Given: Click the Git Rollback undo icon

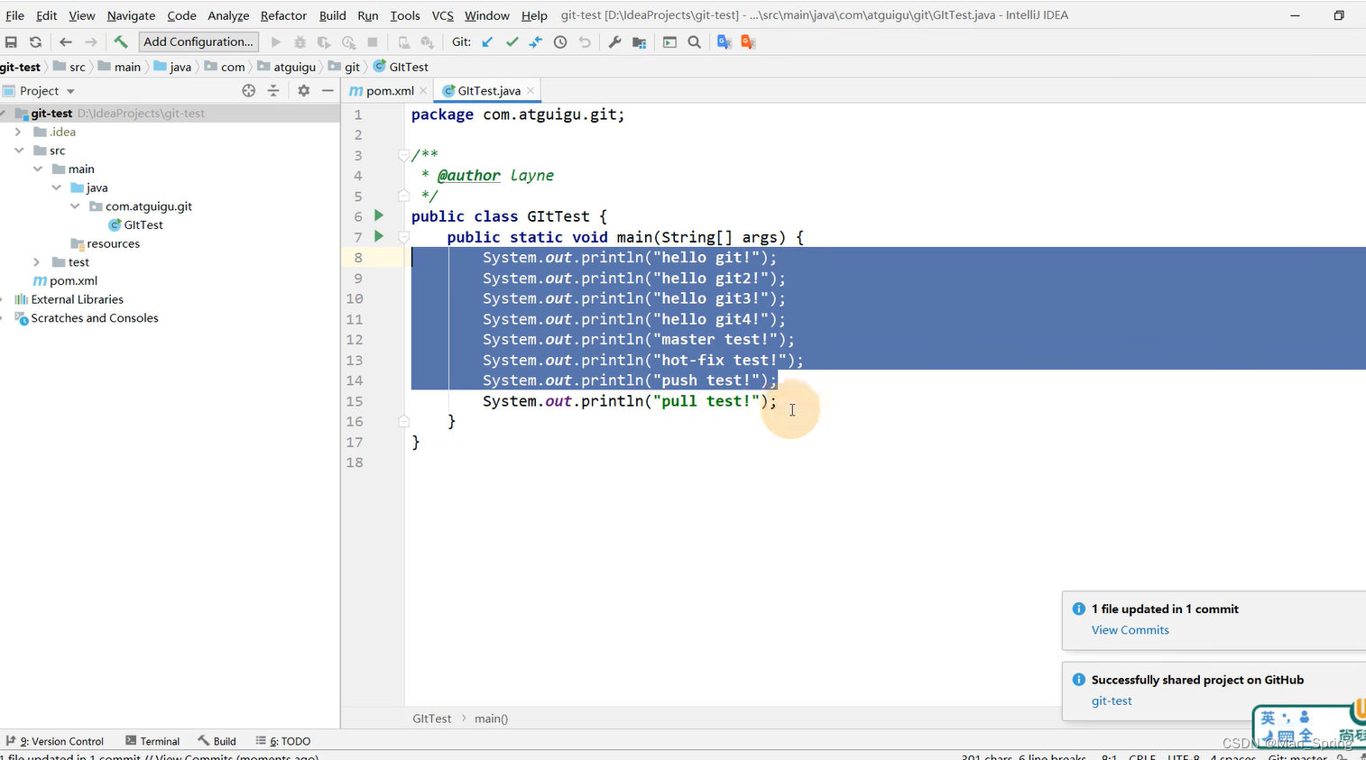Looking at the screenshot, I should point(585,42).
